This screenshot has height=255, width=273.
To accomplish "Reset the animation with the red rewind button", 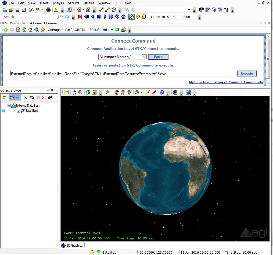I will click(80, 17).
